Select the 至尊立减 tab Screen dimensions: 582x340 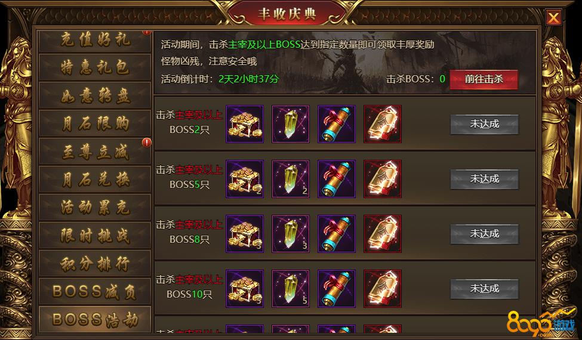95,152
